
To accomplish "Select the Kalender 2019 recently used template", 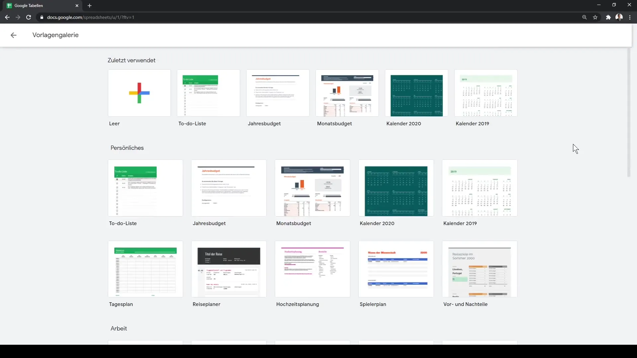I will coord(486,93).
